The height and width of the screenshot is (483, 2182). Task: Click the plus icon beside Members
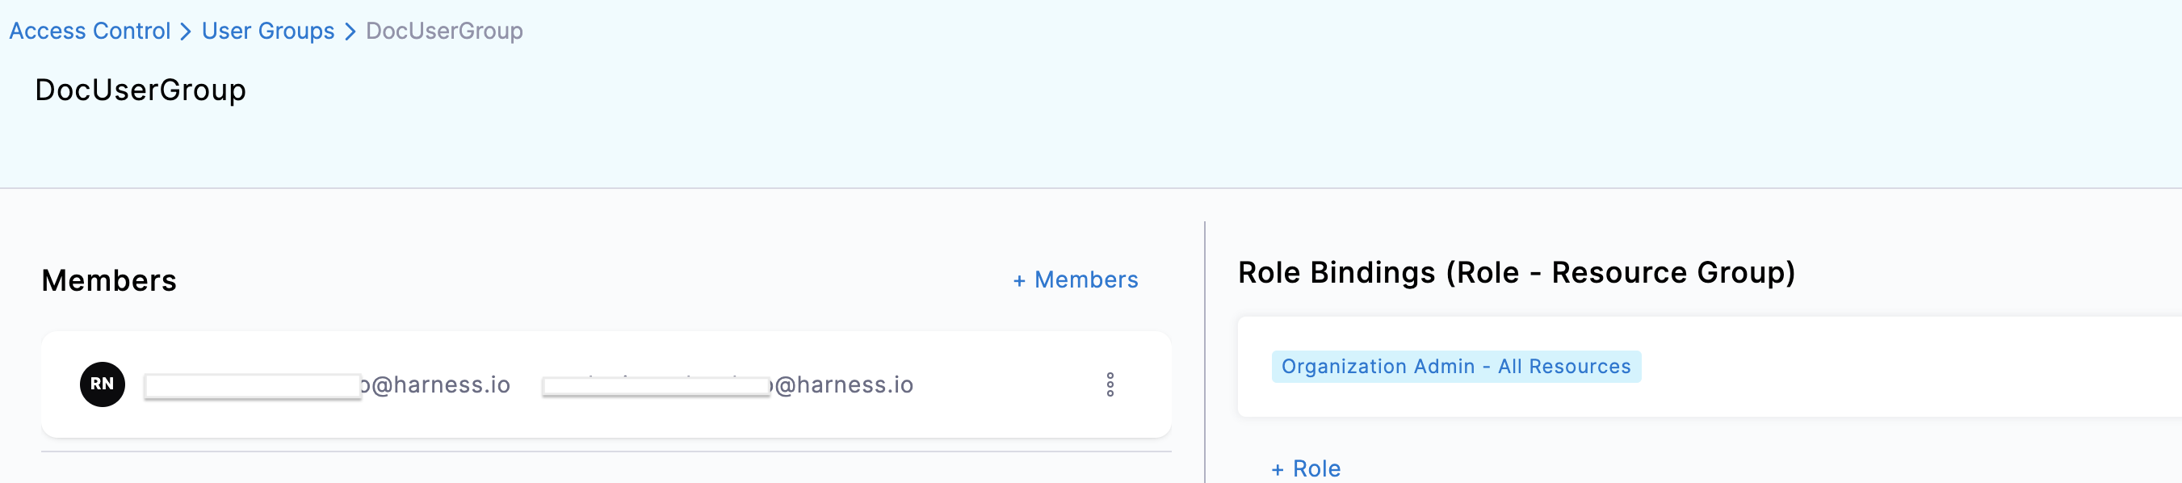pyautogui.click(x=1019, y=281)
